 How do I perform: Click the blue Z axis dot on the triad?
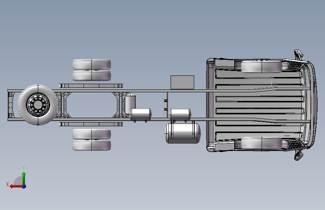[24, 186]
